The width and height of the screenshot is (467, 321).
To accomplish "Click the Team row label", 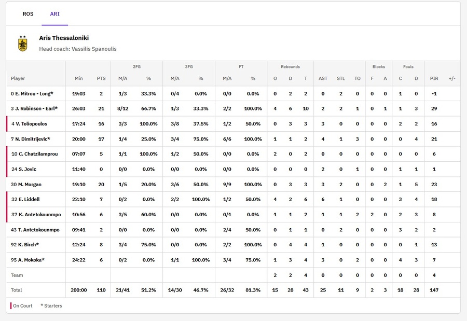I will click(x=17, y=275).
